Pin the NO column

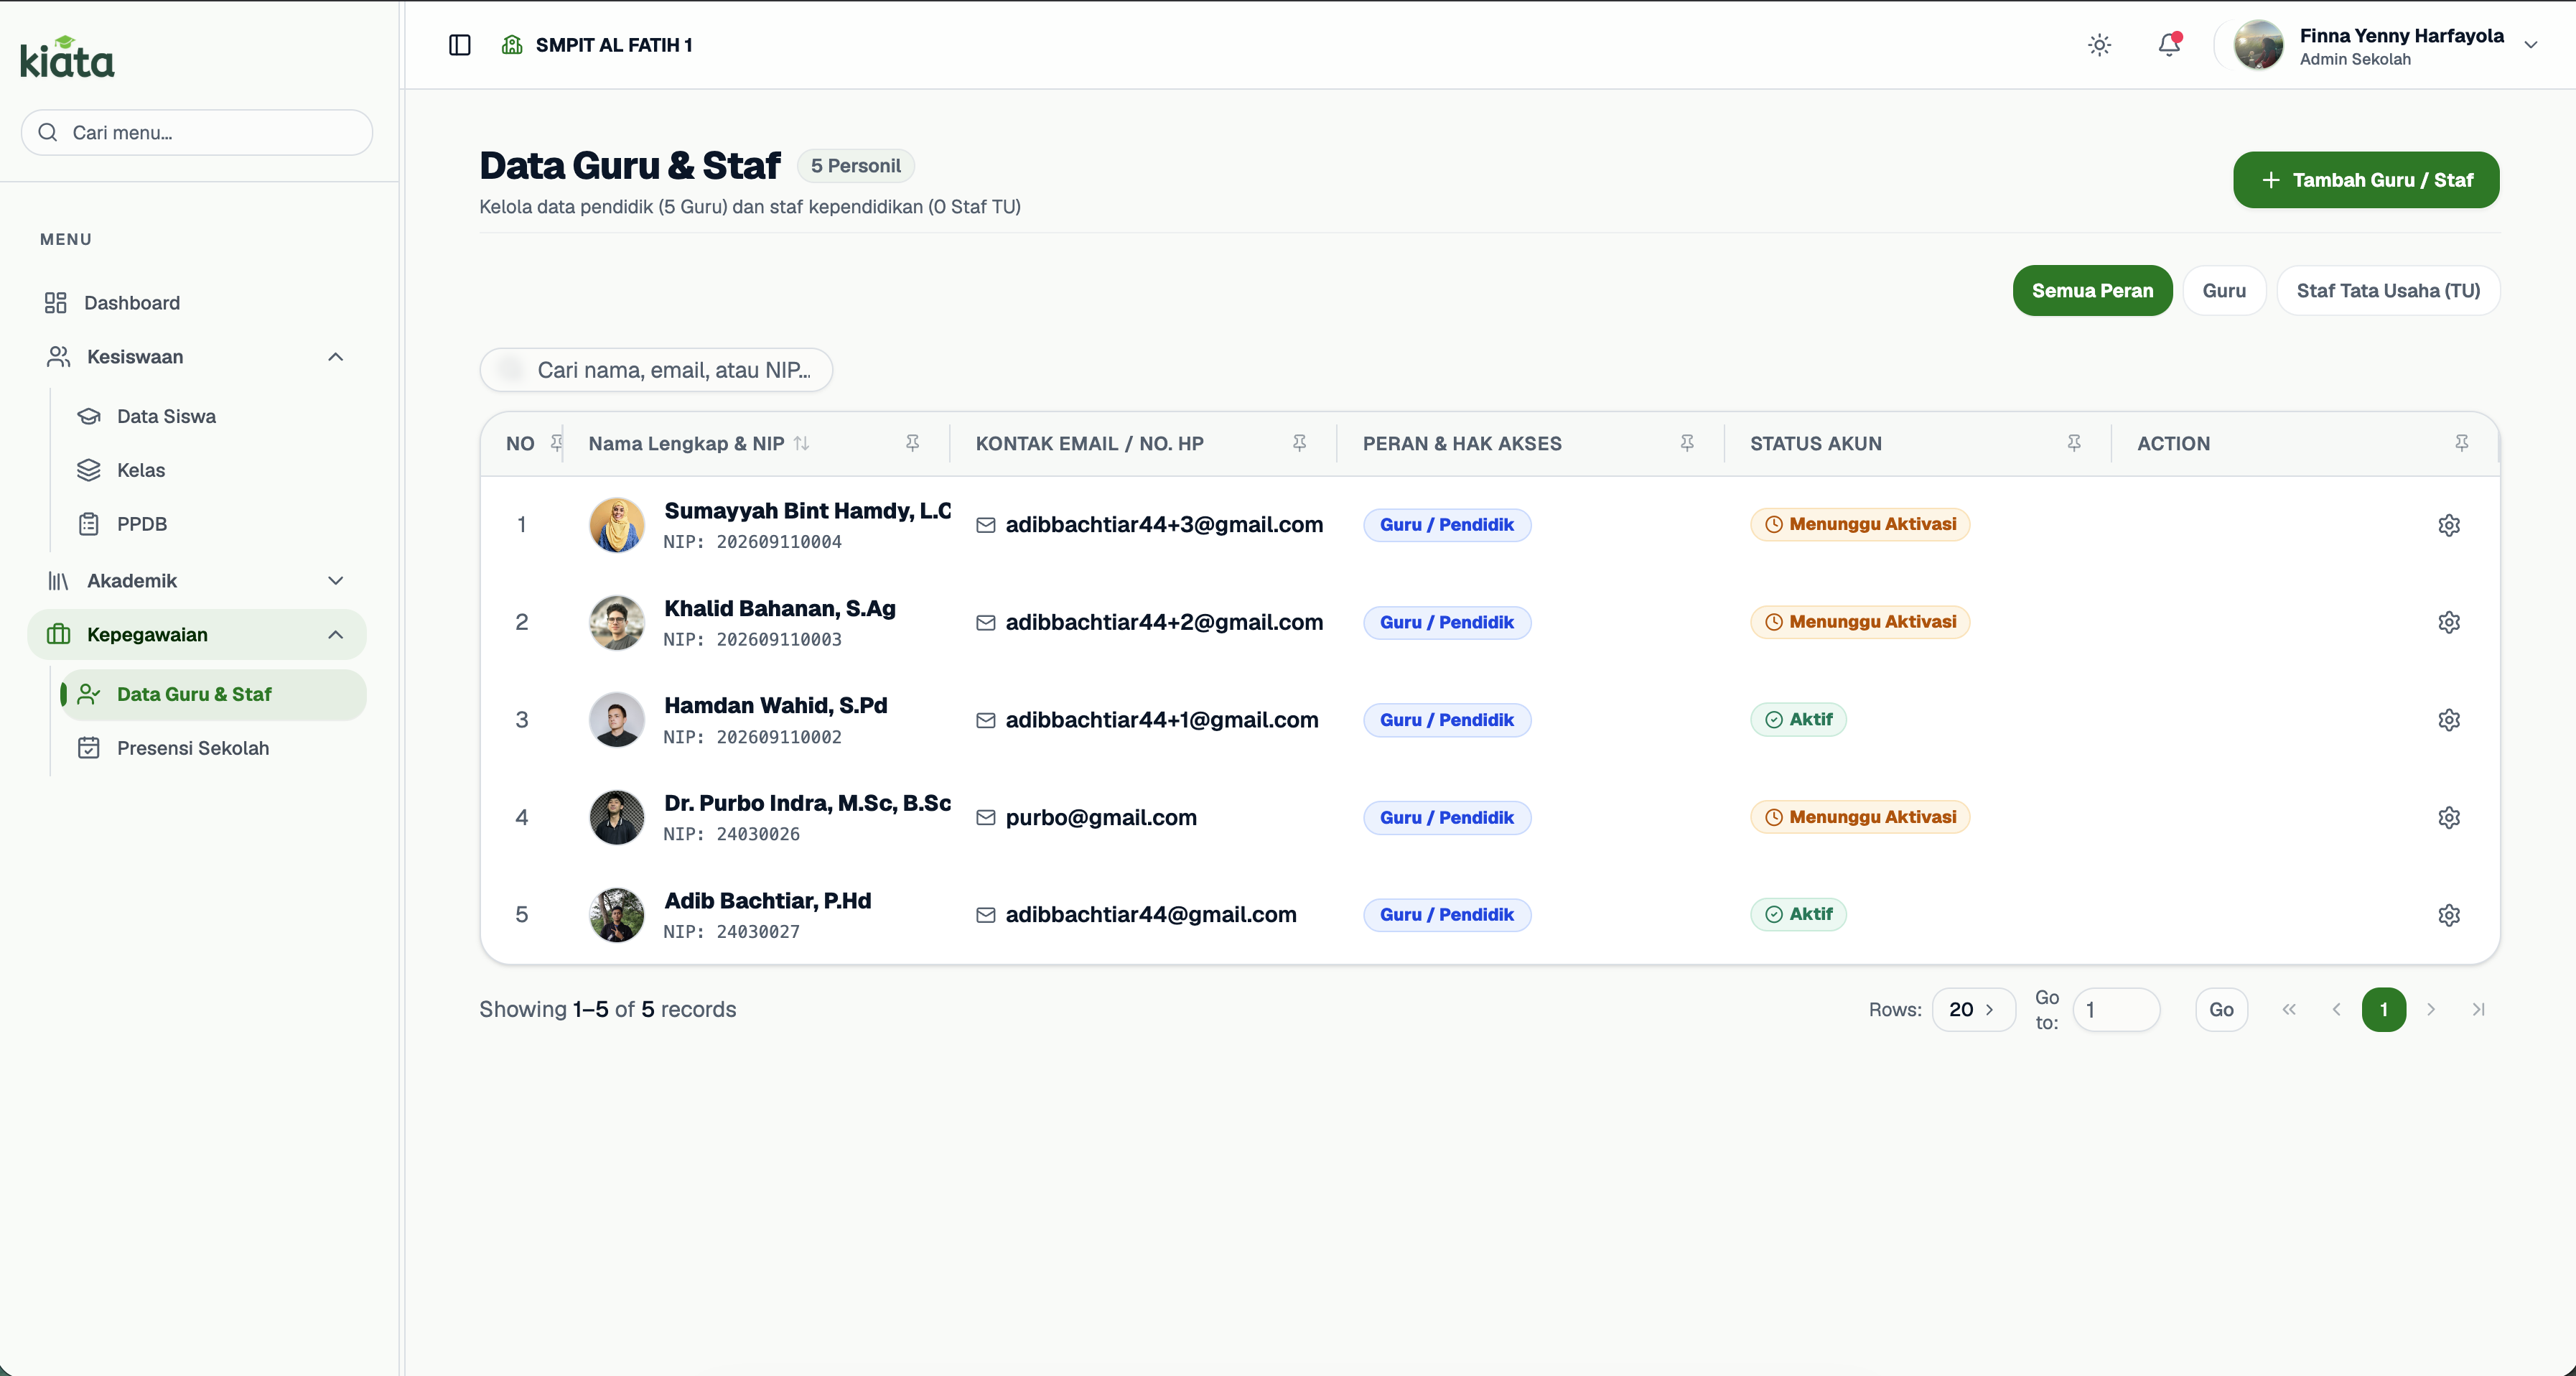(x=557, y=443)
